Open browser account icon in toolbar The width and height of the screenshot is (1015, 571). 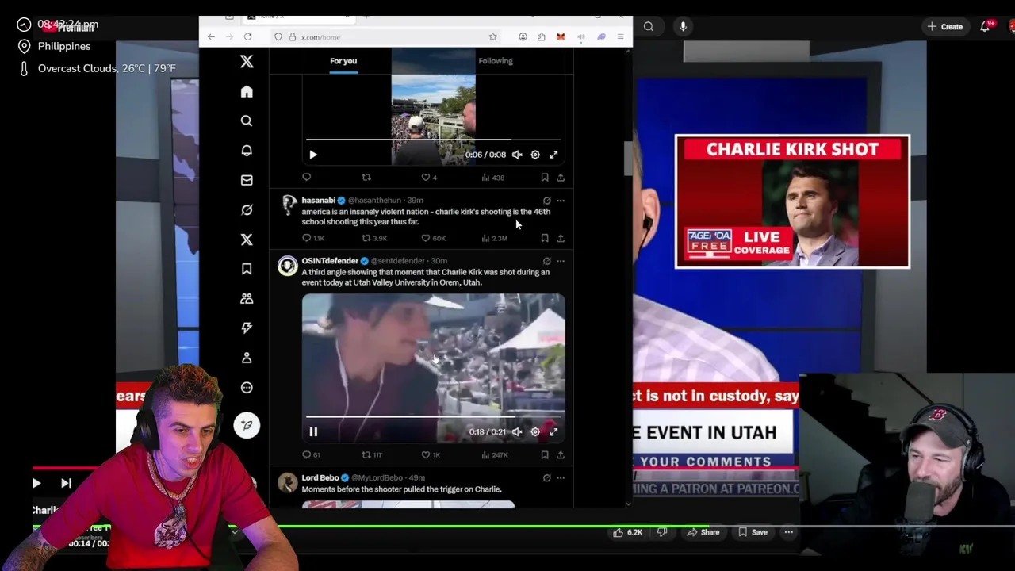523,36
